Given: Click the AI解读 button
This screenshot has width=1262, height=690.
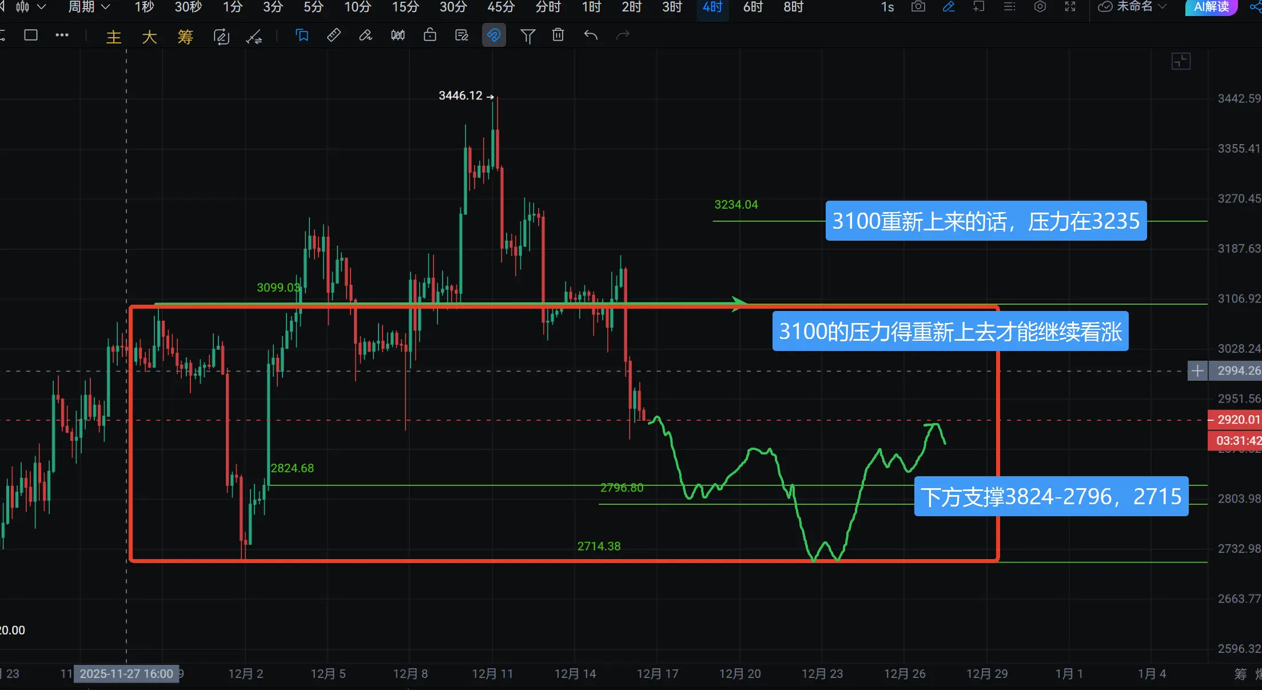Looking at the screenshot, I should click(x=1211, y=7).
